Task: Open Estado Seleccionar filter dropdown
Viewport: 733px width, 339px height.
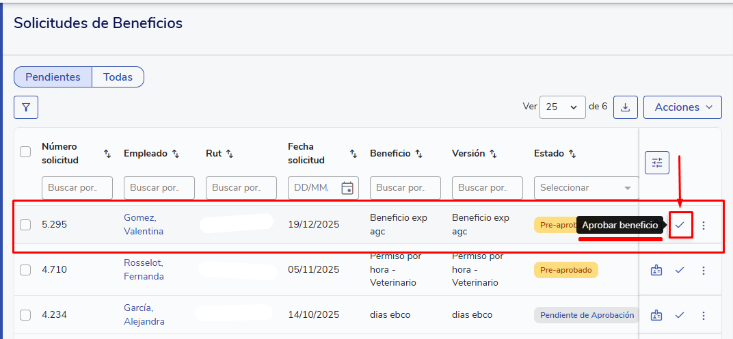Action: click(x=586, y=187)
